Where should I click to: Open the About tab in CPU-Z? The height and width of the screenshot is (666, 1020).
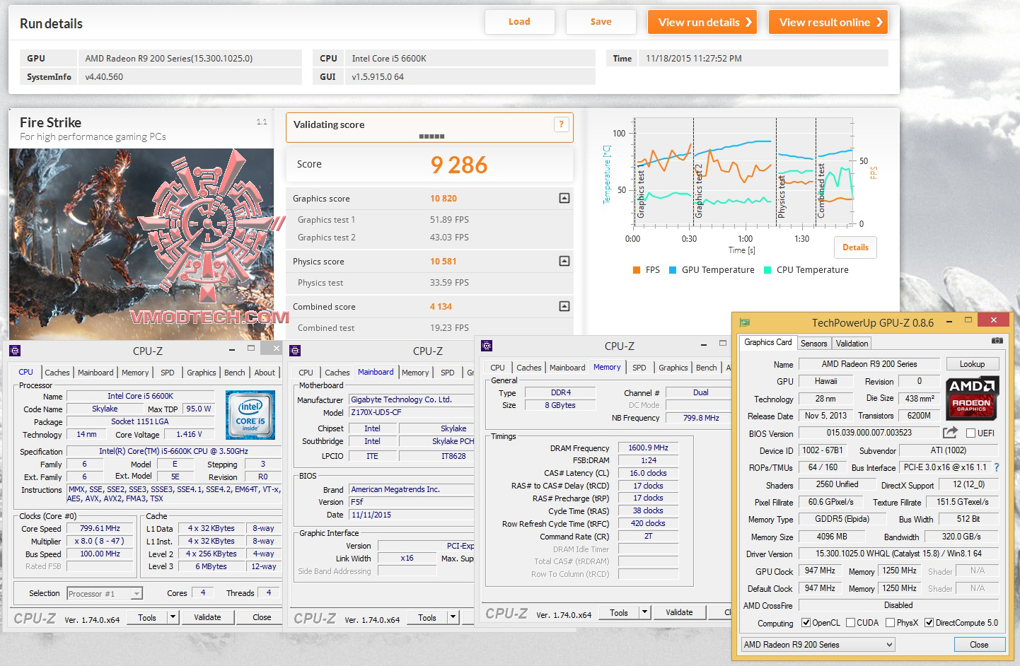pos(265,373)
